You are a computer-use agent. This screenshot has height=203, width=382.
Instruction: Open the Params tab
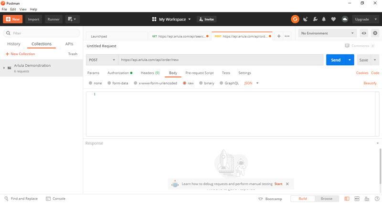pyautogui.click(x=93, y=73)
